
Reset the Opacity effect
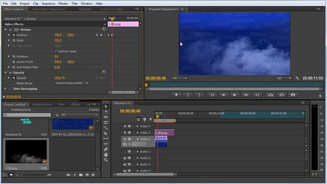click(104, 72)
